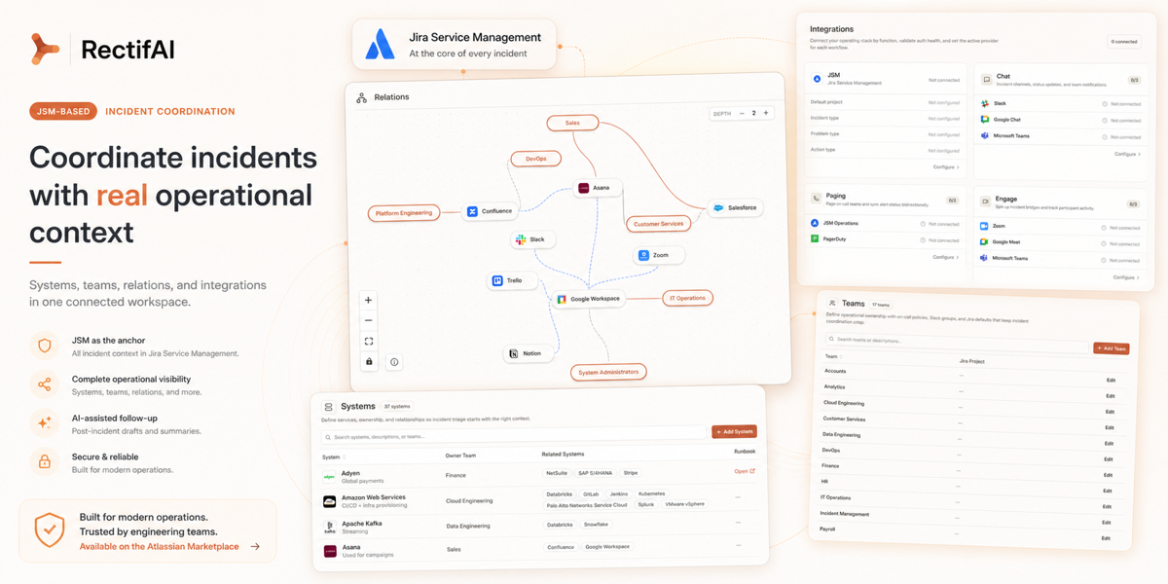Click the Jira Service Management logo
Screen dimensions: 1168x584
(381, 45)
